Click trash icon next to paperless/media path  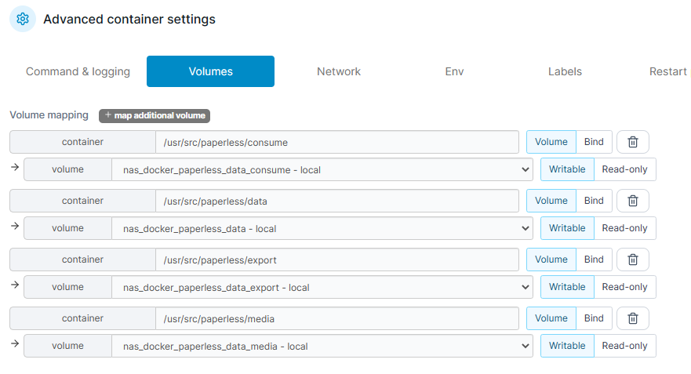coord(632,318)
